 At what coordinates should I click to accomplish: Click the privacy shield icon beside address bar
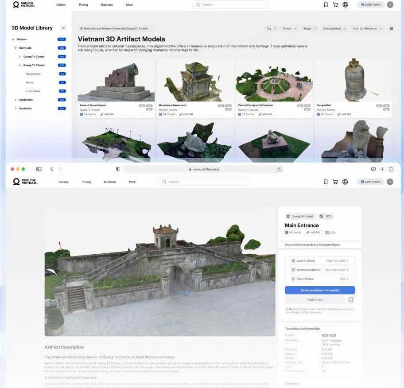pyautogui.click(x=118, y=169)
